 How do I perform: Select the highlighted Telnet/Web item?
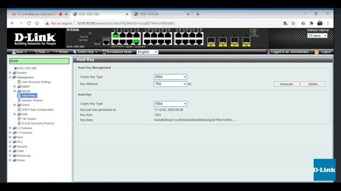pos(27,95)
